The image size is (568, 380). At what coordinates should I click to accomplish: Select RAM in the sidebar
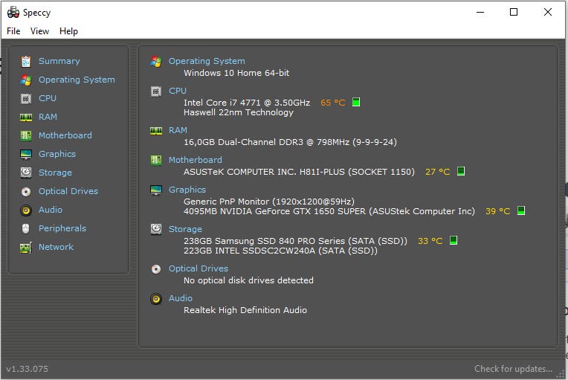click(x=48, y=117)
